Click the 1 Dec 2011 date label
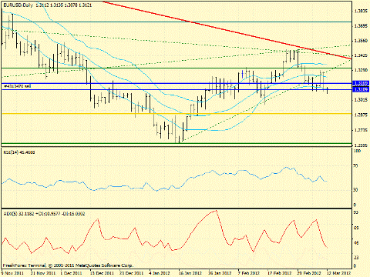 (72, 273)
